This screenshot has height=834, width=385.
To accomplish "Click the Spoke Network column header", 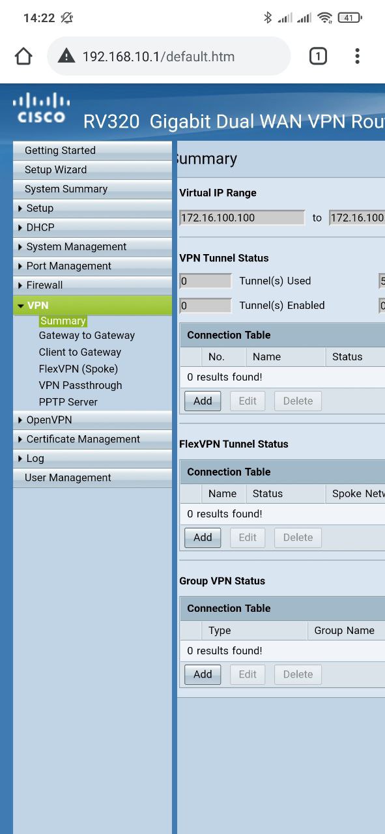I will 355,493.
